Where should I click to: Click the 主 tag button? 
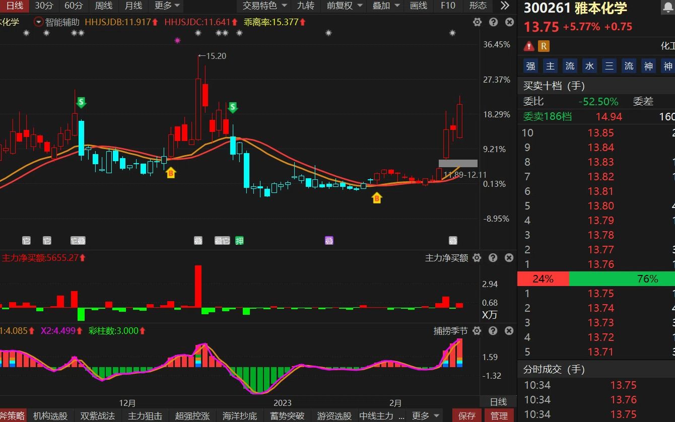point(550,66)
